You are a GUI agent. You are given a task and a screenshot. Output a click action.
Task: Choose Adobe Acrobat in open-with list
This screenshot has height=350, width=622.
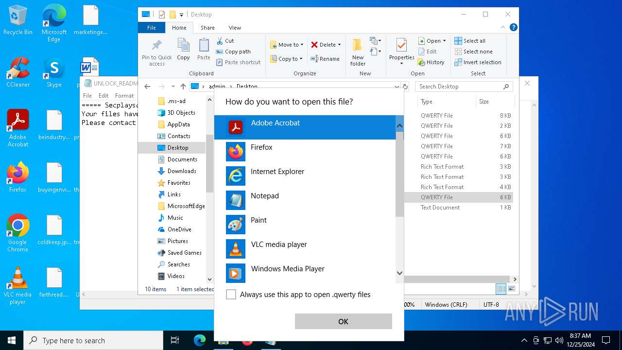pos(305,127)
